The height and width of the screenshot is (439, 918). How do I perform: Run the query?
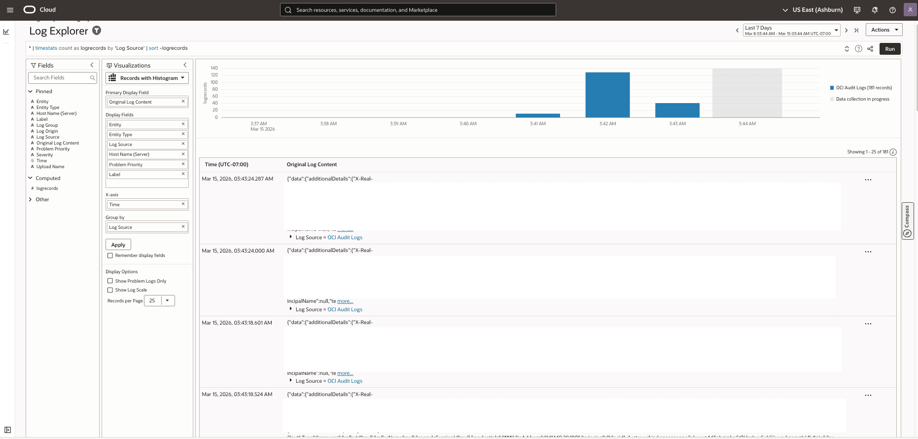(890, 49)
